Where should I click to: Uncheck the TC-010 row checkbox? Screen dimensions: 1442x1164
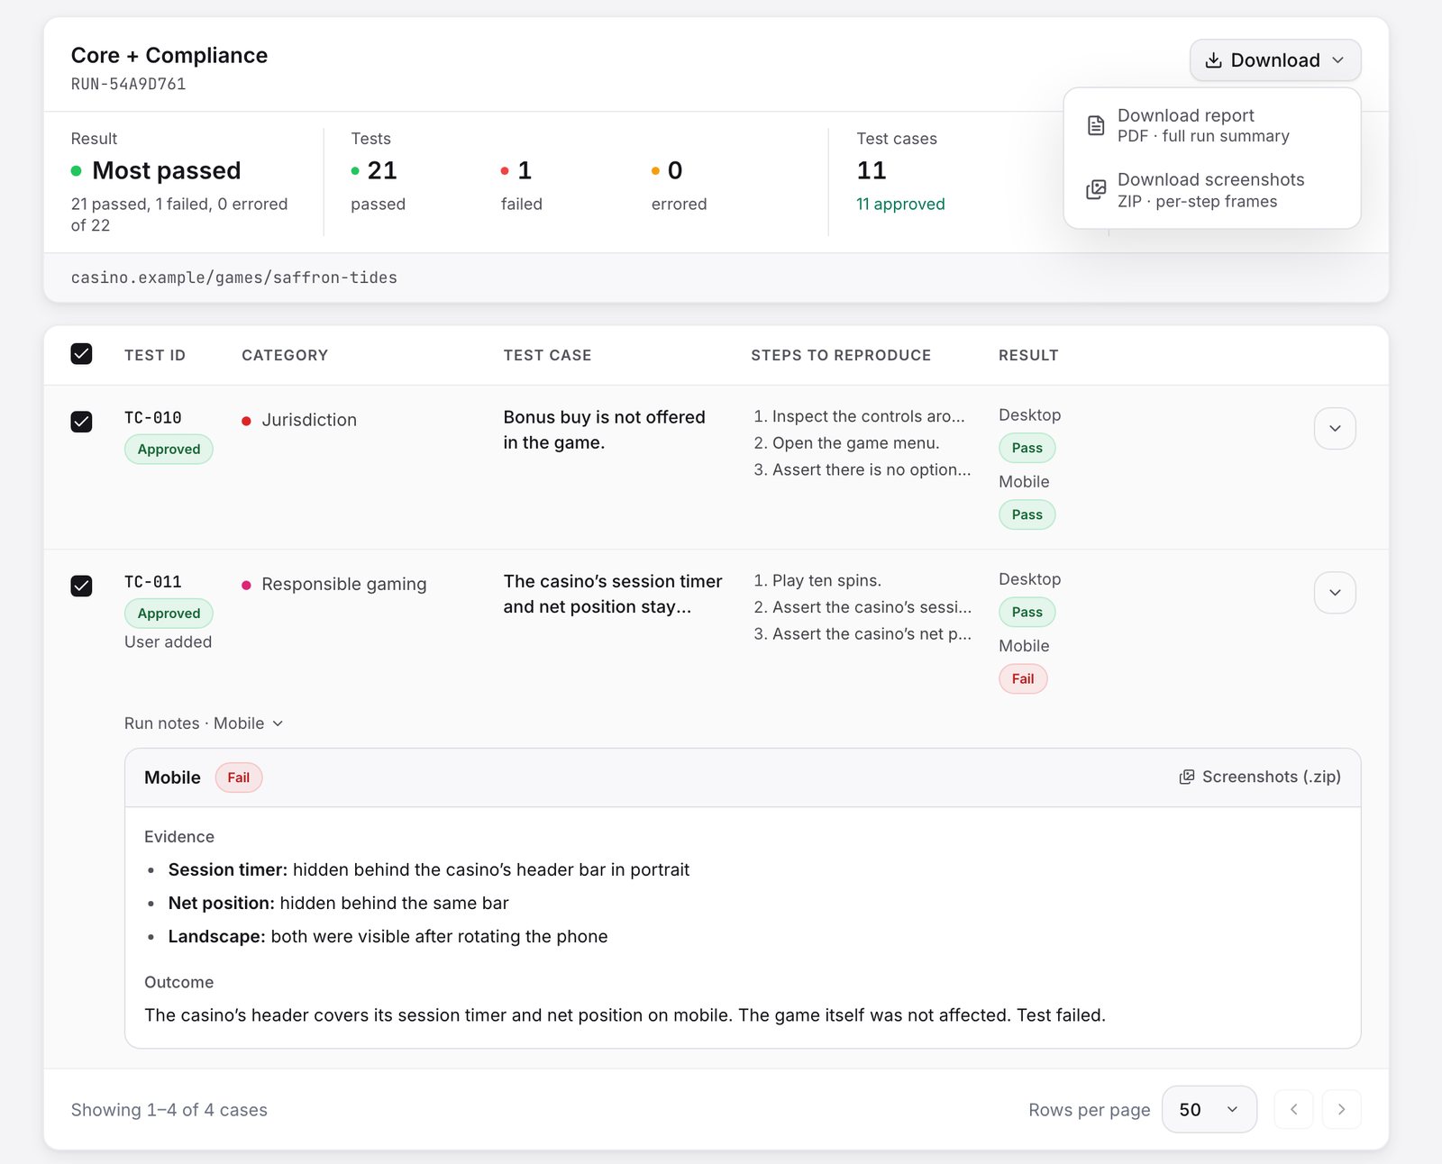pos(81,422)
